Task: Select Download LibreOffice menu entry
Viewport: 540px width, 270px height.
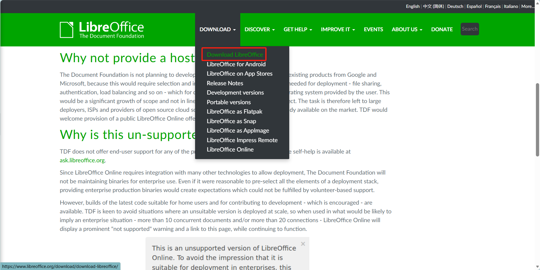Action: coord(235,55)
